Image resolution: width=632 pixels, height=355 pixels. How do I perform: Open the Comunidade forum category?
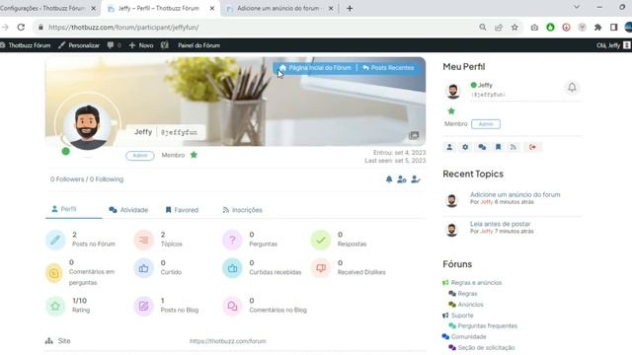pos(468,336)
